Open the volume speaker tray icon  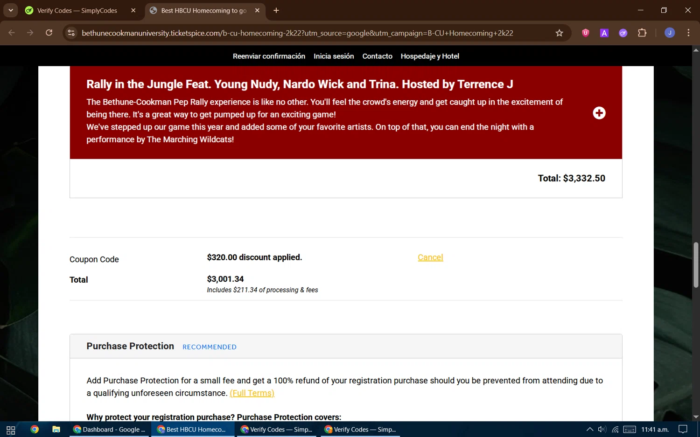(602, 430)
